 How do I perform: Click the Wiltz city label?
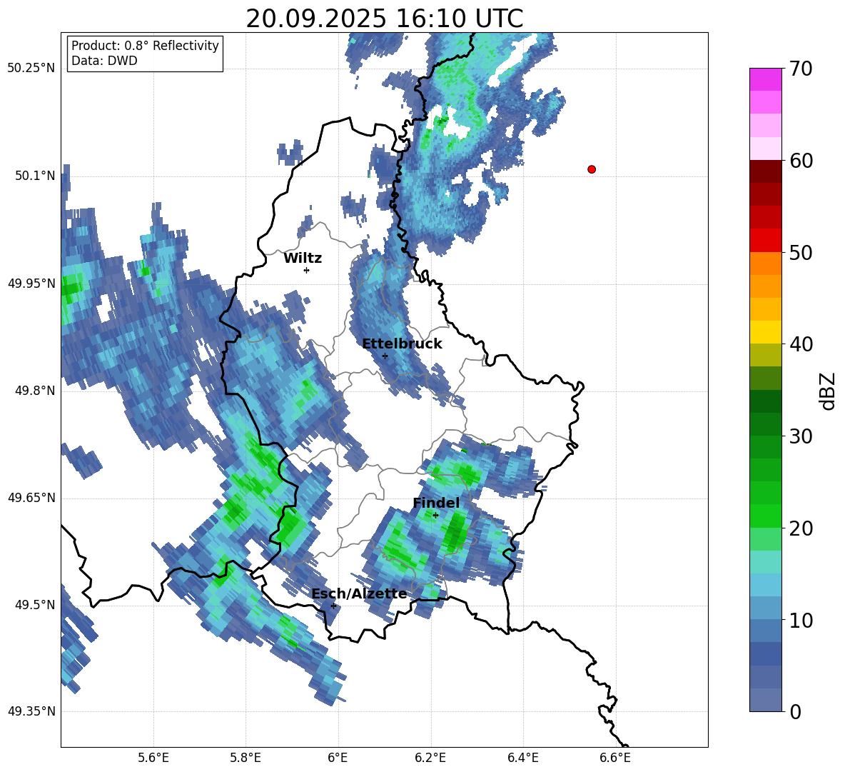[x=303, y=259]
